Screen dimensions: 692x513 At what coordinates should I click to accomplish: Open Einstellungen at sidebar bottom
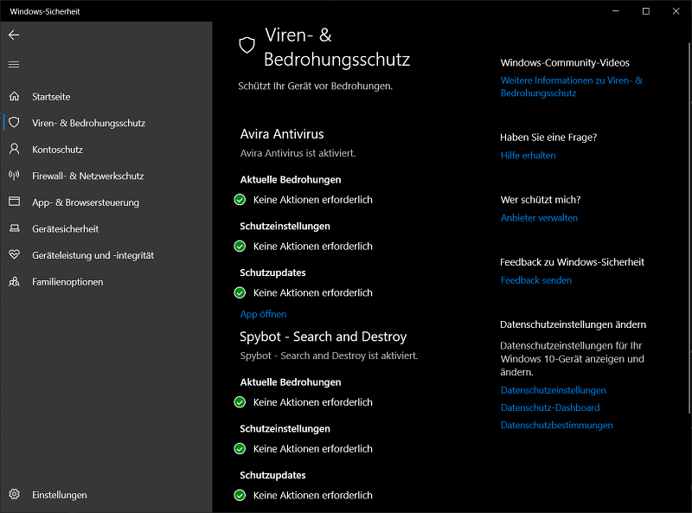pos(106,495)
